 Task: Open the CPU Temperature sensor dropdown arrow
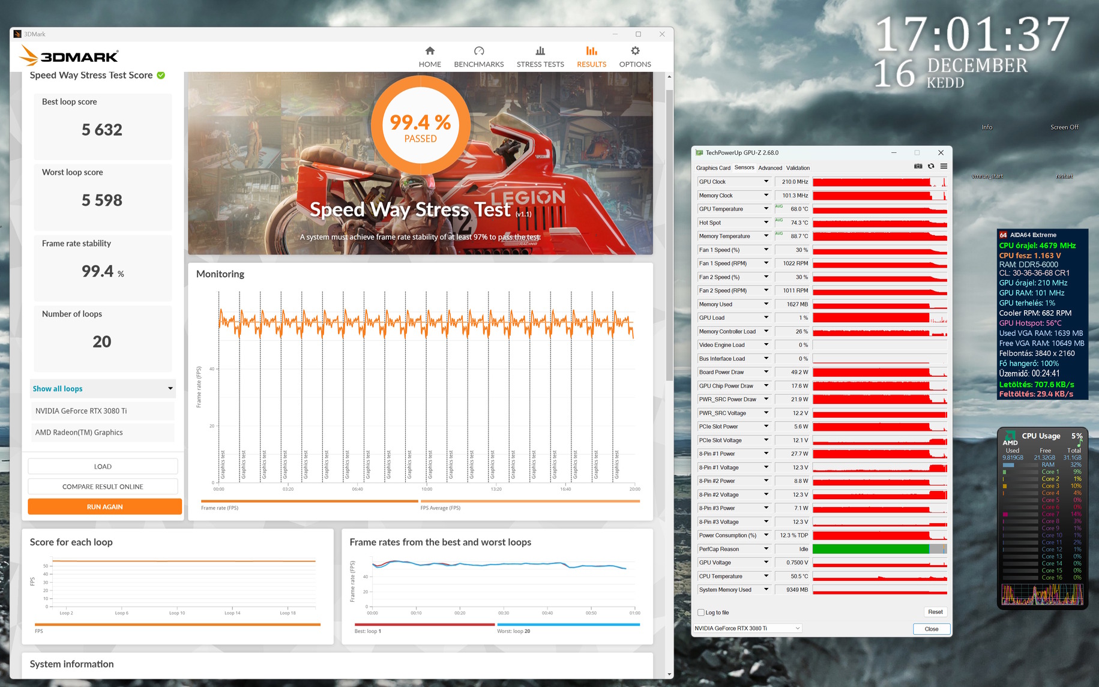point(766,576)
